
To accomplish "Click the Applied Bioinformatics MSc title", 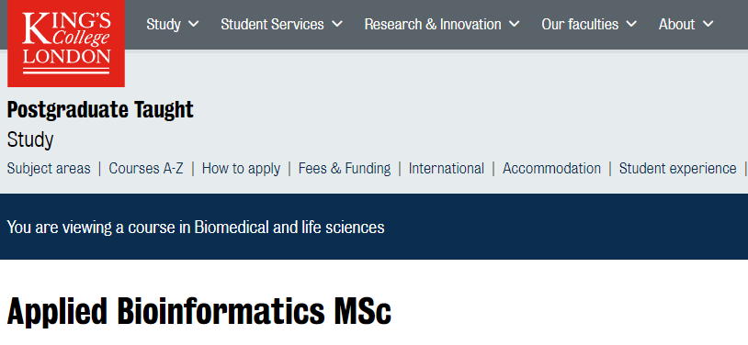I will (199, 312).
